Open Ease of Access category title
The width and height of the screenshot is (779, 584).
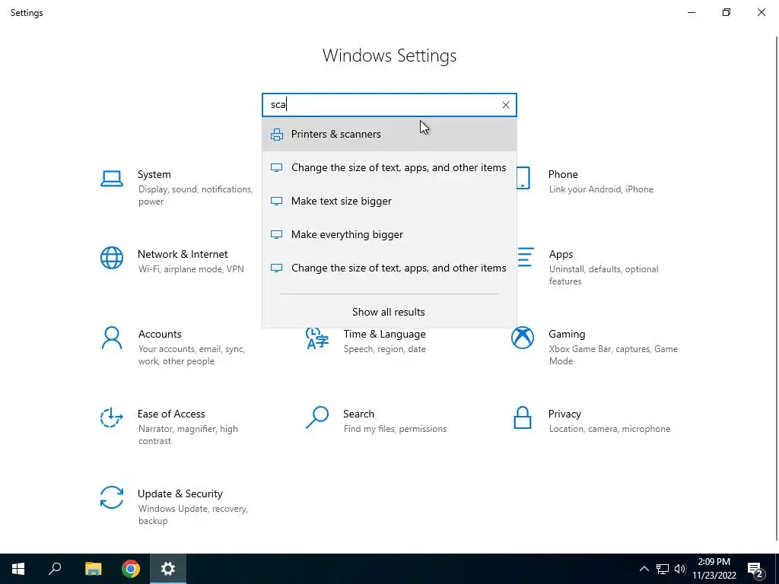pos(171,414)
